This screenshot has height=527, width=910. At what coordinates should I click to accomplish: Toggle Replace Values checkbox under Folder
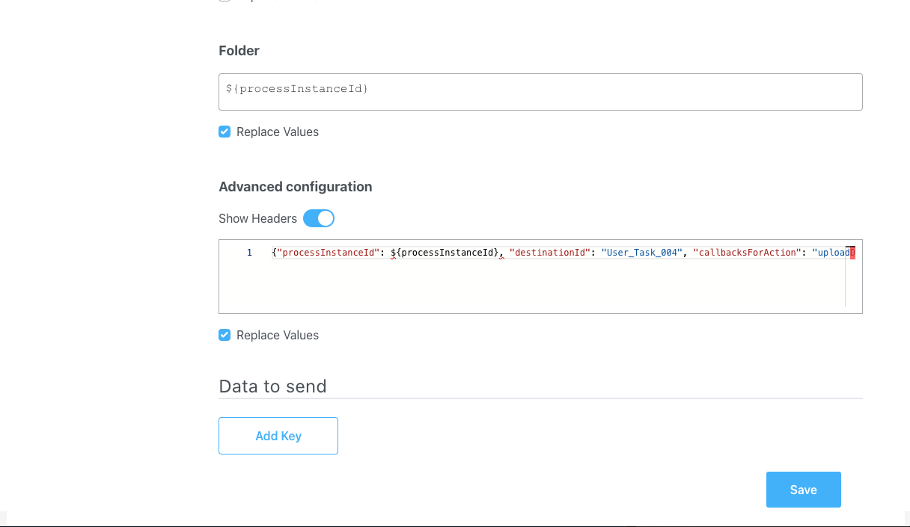coord(225,132)
